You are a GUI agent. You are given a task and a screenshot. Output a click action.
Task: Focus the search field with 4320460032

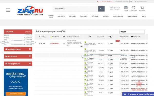[75, 9]
